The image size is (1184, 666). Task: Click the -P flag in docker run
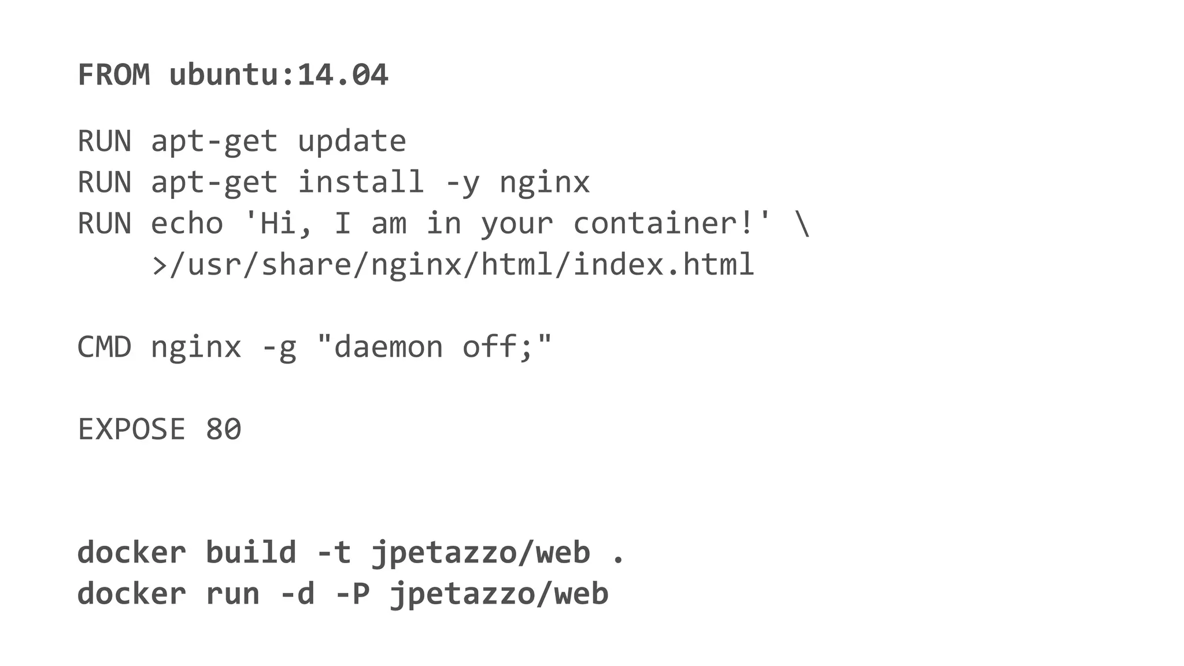(x=352, y=594)
